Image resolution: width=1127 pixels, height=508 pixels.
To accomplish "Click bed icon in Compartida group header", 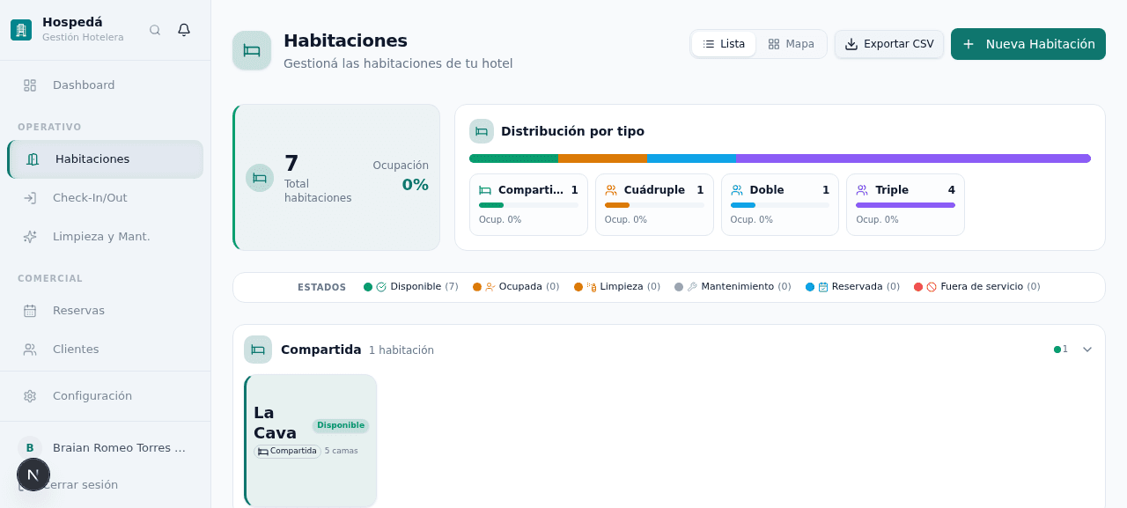I will [x=258, y=350].
